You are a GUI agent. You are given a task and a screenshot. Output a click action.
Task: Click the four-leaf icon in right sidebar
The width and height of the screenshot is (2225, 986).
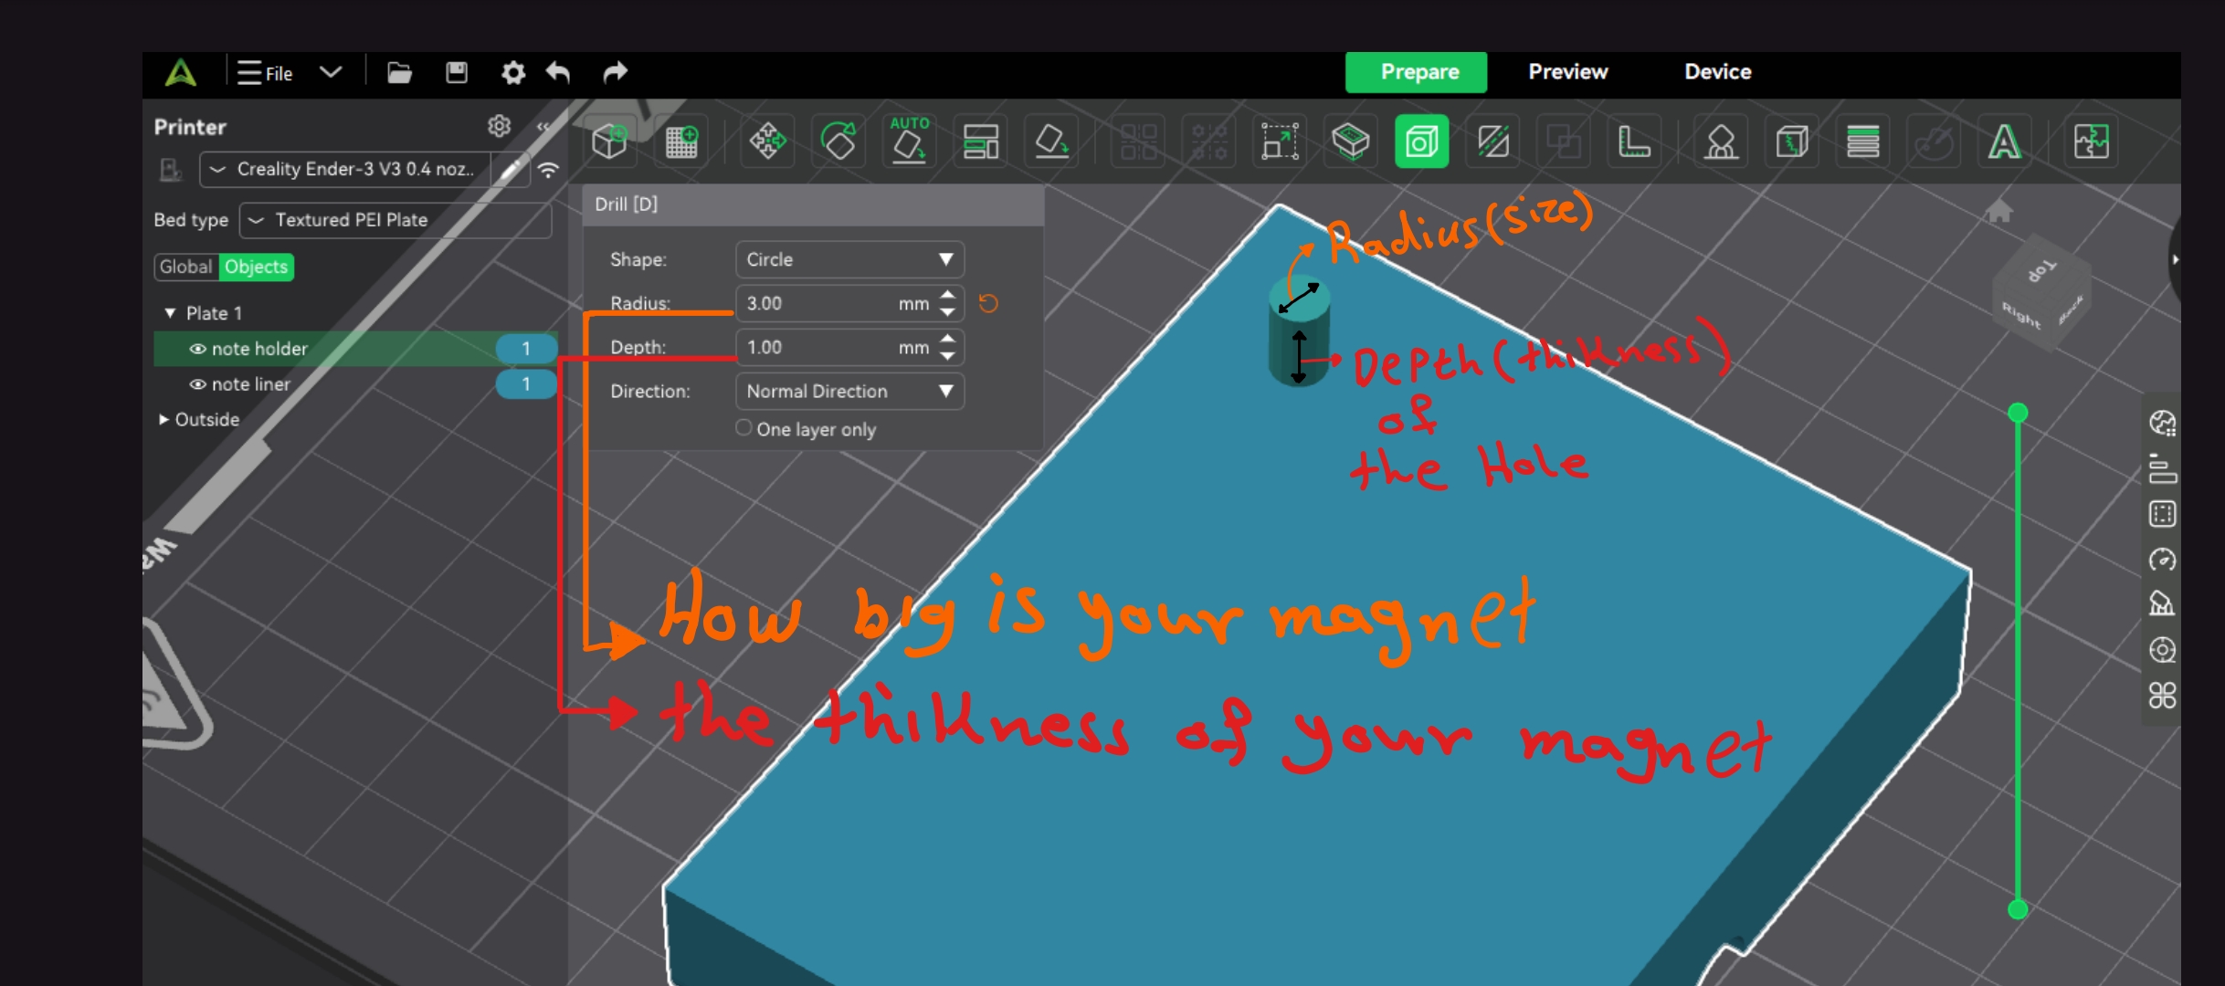[2162, 696]
